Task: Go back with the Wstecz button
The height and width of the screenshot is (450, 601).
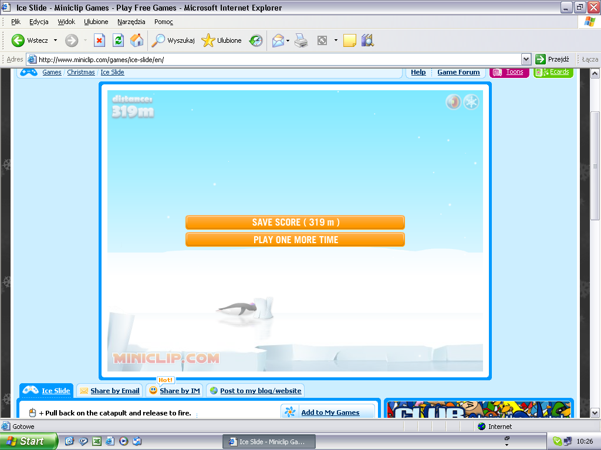Action: click(30, 40)
